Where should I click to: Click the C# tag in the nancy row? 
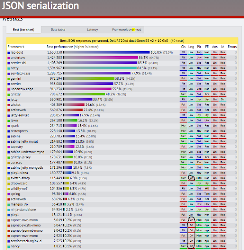tap(191, 246)
